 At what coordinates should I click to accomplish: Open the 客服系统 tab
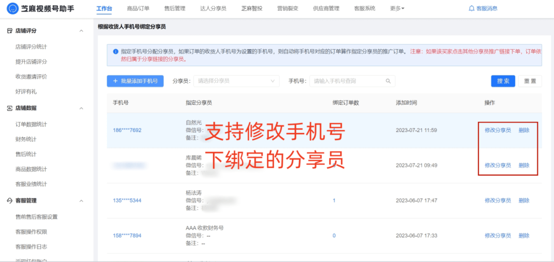[365, 9]
